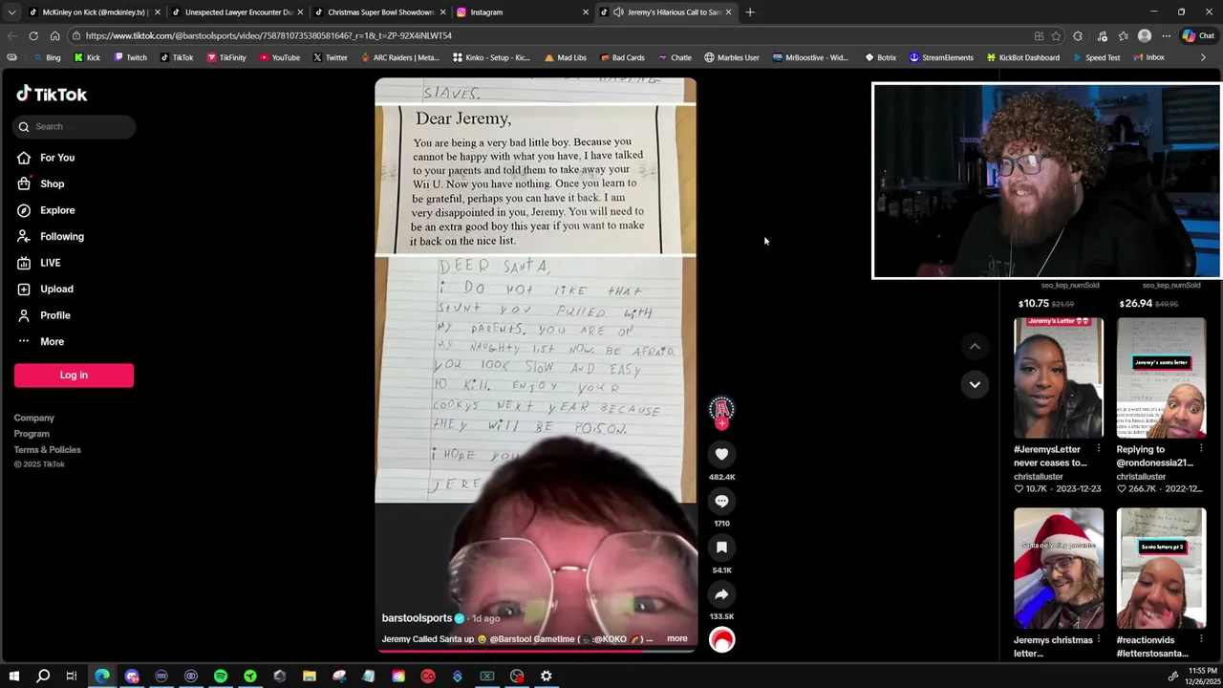
Task: Open the browser profile avatar icon
Action: tap(1145, 35)
